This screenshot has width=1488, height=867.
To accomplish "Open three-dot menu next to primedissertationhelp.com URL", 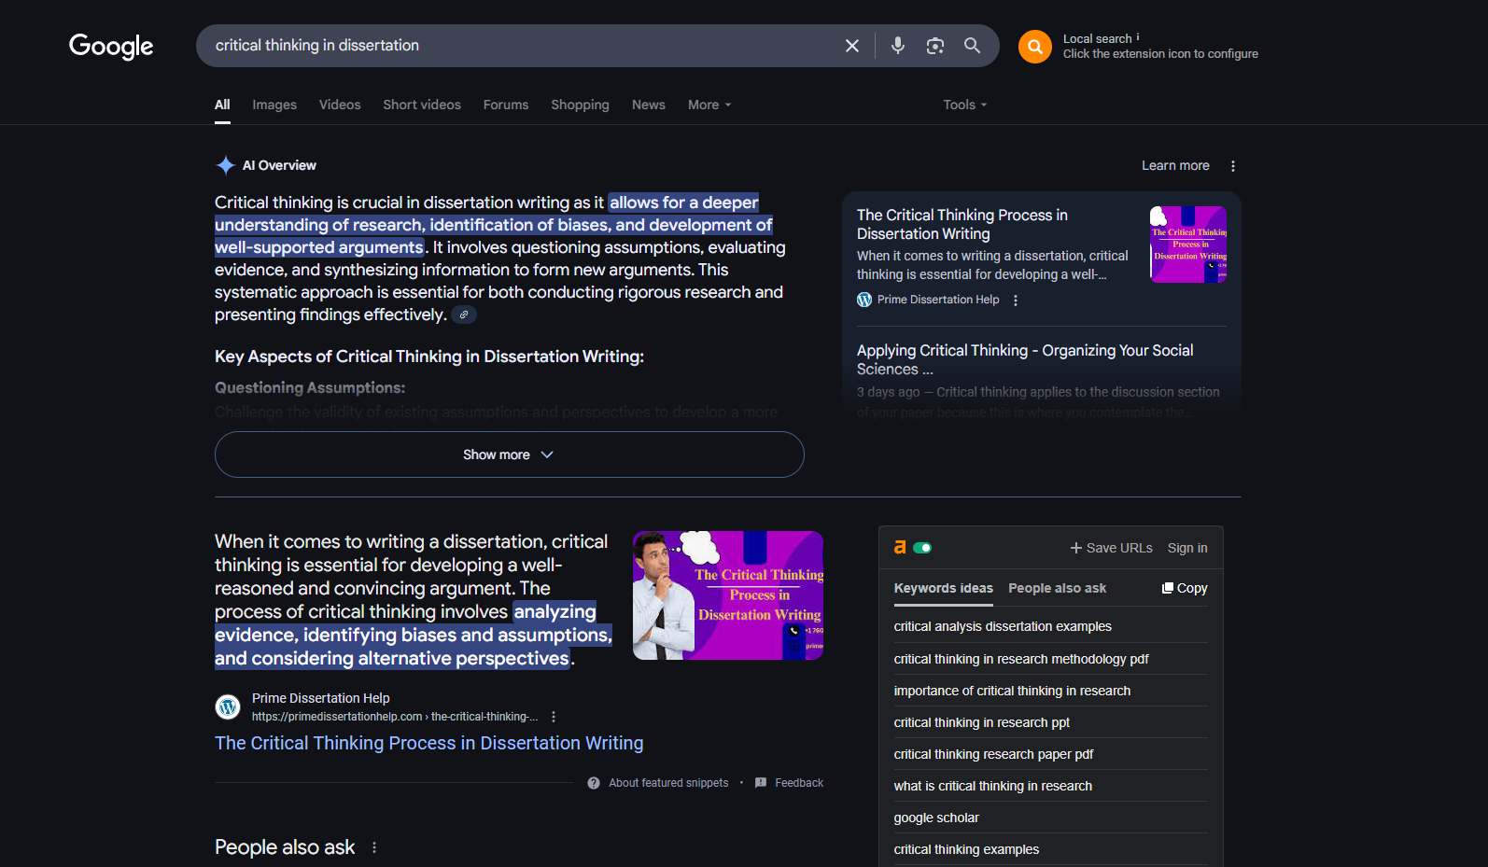I will (554, 717).
